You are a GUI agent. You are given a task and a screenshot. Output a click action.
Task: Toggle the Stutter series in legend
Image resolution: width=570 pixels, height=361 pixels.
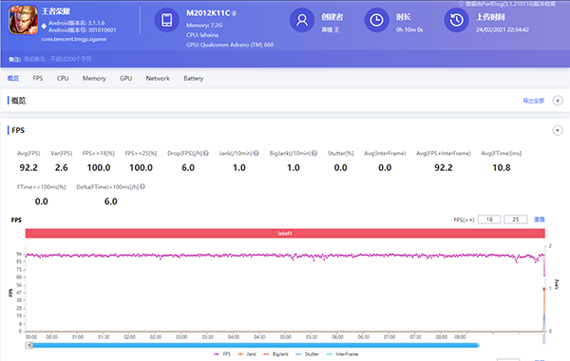pyautogui.click(x=308, y=354)
